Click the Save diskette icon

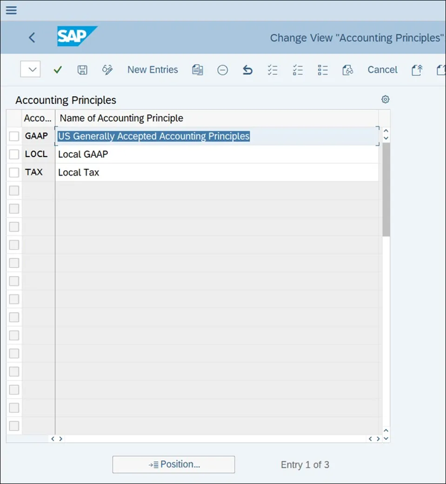pos(82,70)
